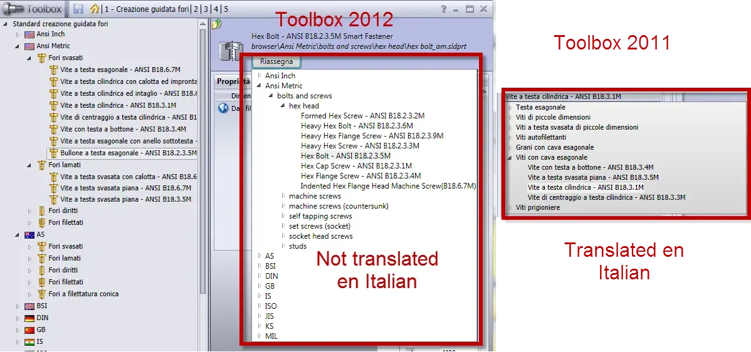Click the globe icon under Proprietà
The width and height of the screenshot is (751, 352).
click(223, 108)
